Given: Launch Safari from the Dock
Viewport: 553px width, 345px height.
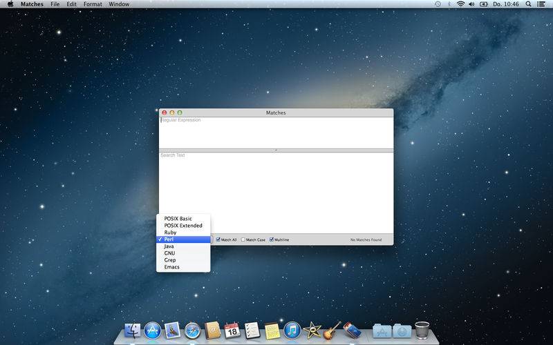Looking at the screenshot, I should click(193, 331).
